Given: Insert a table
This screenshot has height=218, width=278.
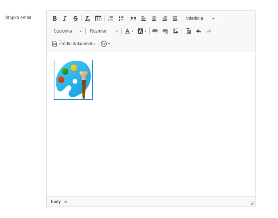Looking at the screenshot, I should click(98, 18).
